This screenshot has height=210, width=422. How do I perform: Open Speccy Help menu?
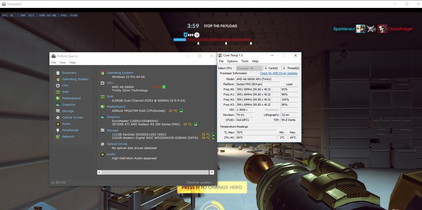[x=72, y=63]
